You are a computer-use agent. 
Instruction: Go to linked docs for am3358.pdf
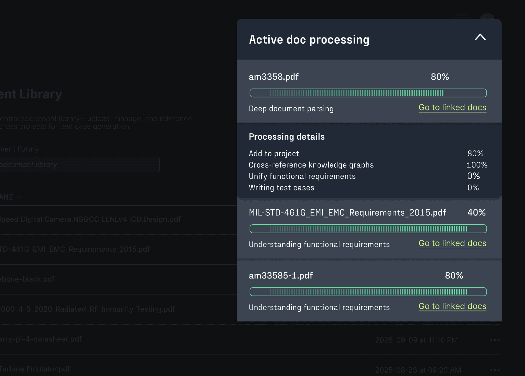click(x=452, y=107)
